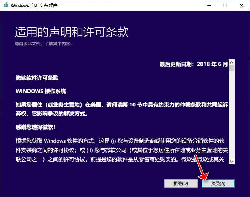Accept the license with 接受(A)
The width and height of the screenshot is (250, 197).
click(218, 184)
